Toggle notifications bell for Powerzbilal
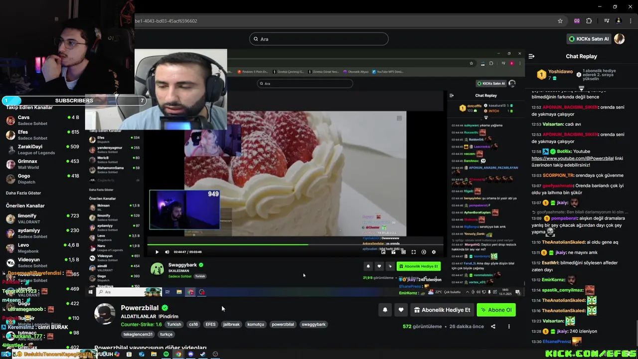Screen dimensions: 638x359 (x=385, y=310)
